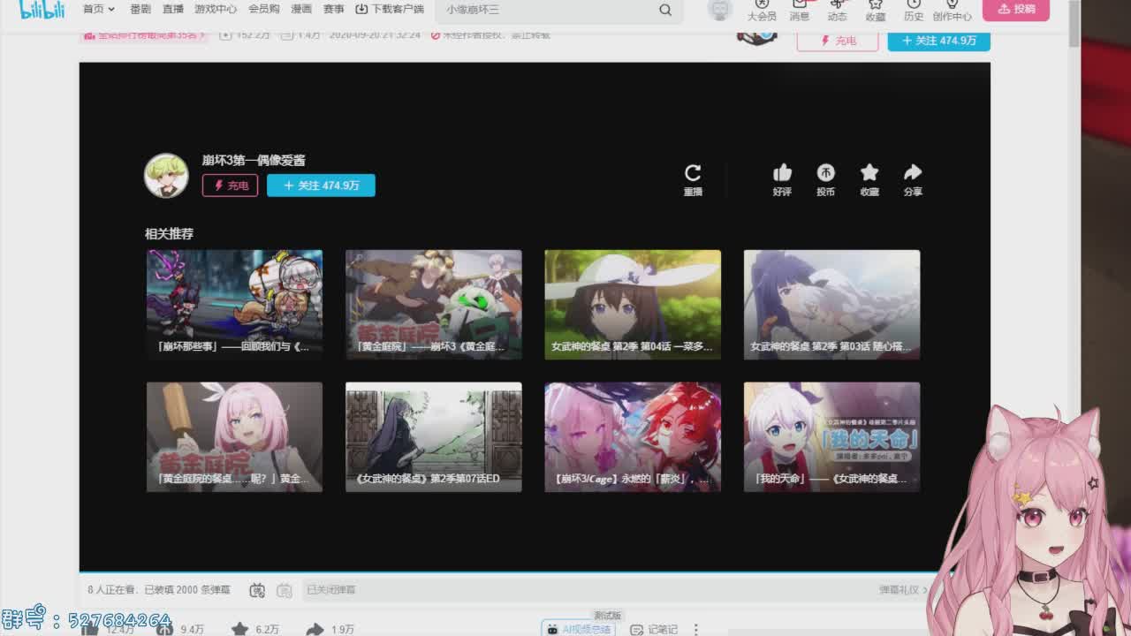Click 充电 button in the player end screen
1131x636 pixels.
pyautogui.click(x=230, y=185)
